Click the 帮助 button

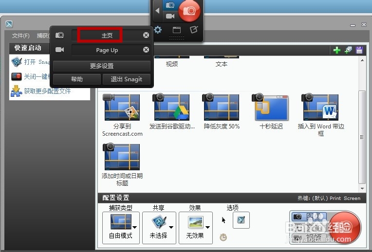tap(77, 79)
